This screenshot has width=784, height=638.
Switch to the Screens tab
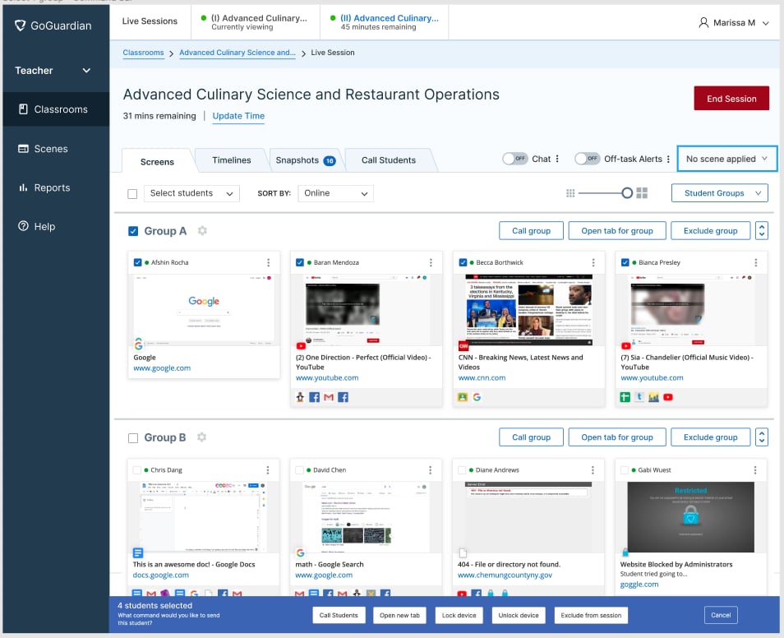(157, 162)
